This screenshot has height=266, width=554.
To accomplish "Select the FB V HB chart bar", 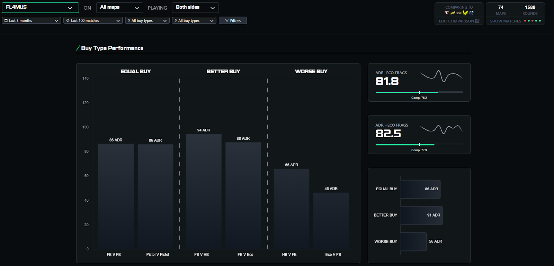I will click(x=204, y=191).
